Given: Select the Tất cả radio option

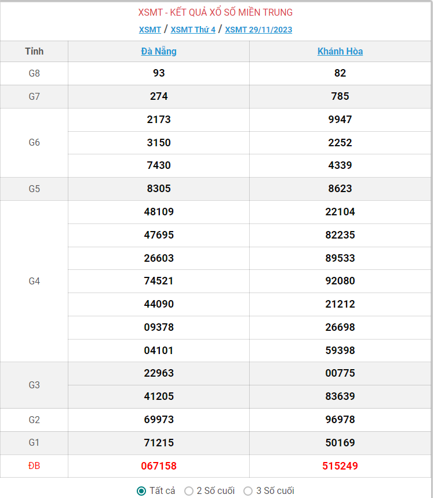Looking at the screenshot, I should pyautogui.click(x=141, y=491).
